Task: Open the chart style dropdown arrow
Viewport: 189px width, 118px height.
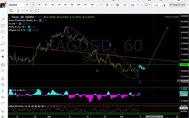Action: [x=112, y=5]
